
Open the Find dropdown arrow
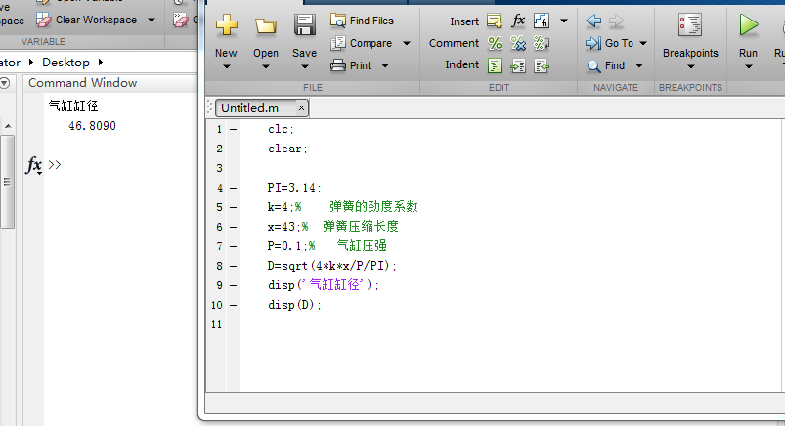pos(639,65)
